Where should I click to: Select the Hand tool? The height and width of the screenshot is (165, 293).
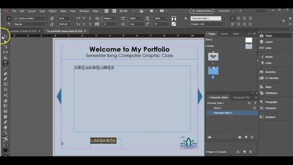5,127
